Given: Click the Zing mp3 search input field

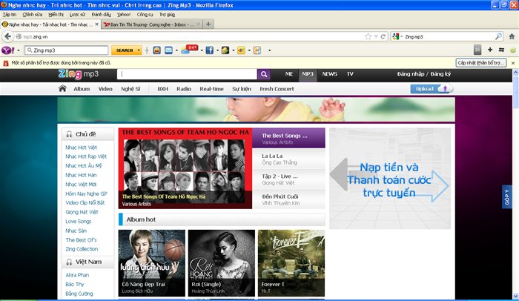Looking at the screenshot, I should click(x=187, y=74).
